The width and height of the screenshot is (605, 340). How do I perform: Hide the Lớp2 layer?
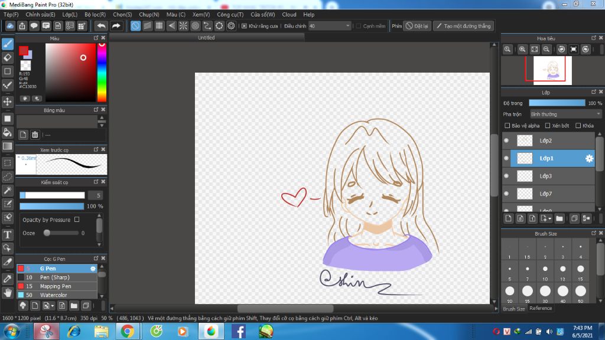[506, 140]
